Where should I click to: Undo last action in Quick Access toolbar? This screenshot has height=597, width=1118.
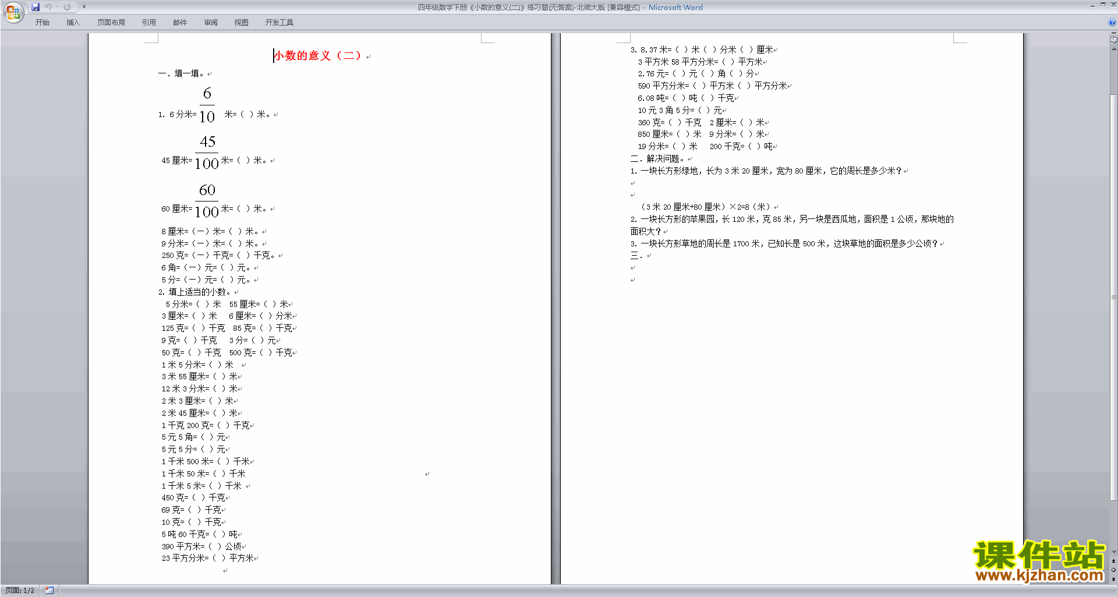48,7
